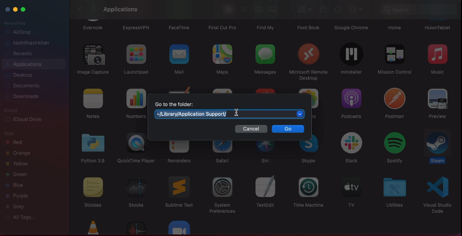Cancel the Go to folder dialog

pos(251,129)
